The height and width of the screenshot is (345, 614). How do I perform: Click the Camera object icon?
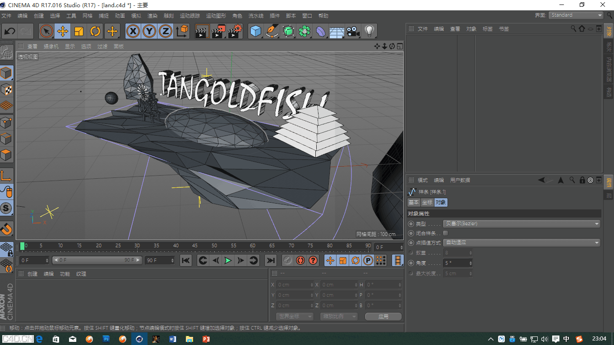tap(353, 32)
